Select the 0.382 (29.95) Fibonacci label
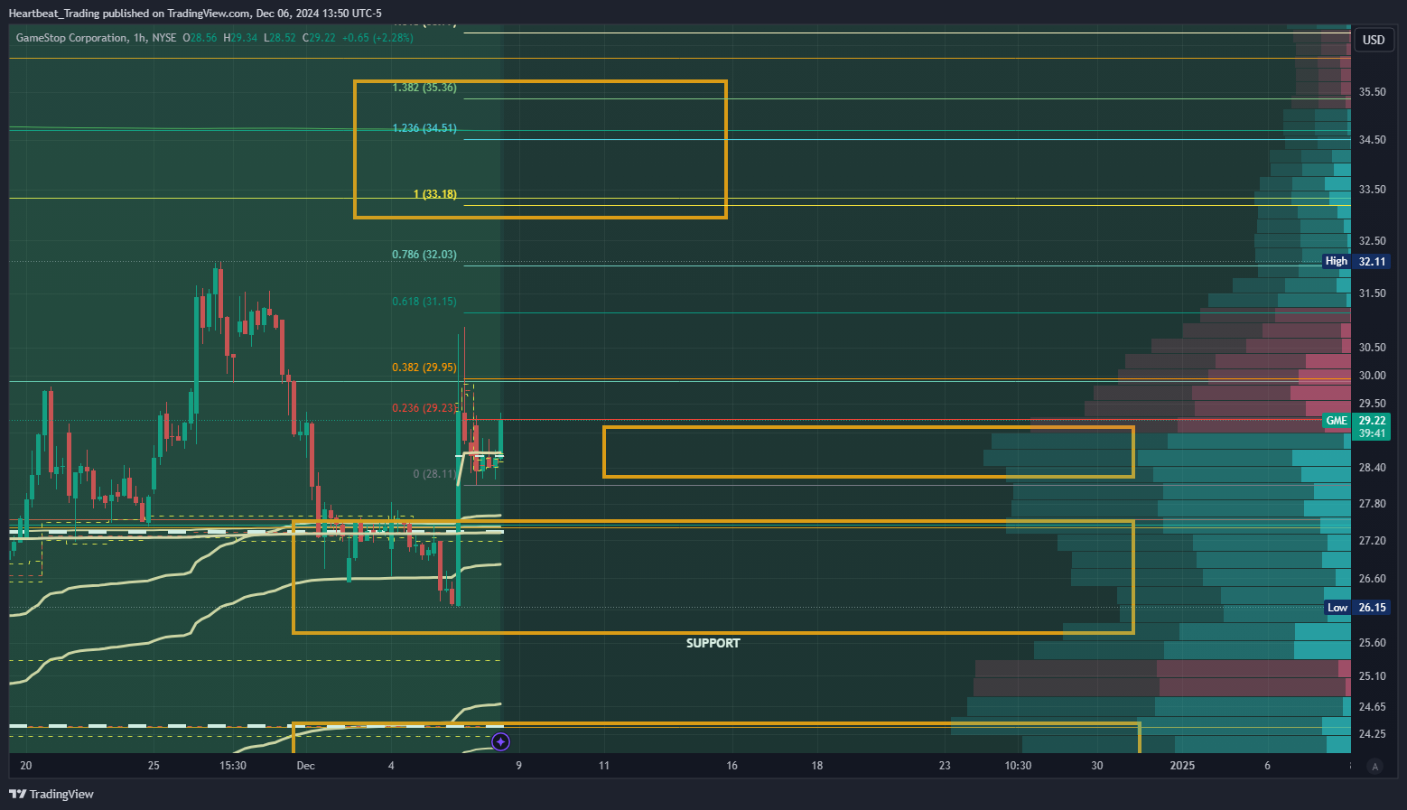This screenshot has height=810, width=1407. [424, 368]
